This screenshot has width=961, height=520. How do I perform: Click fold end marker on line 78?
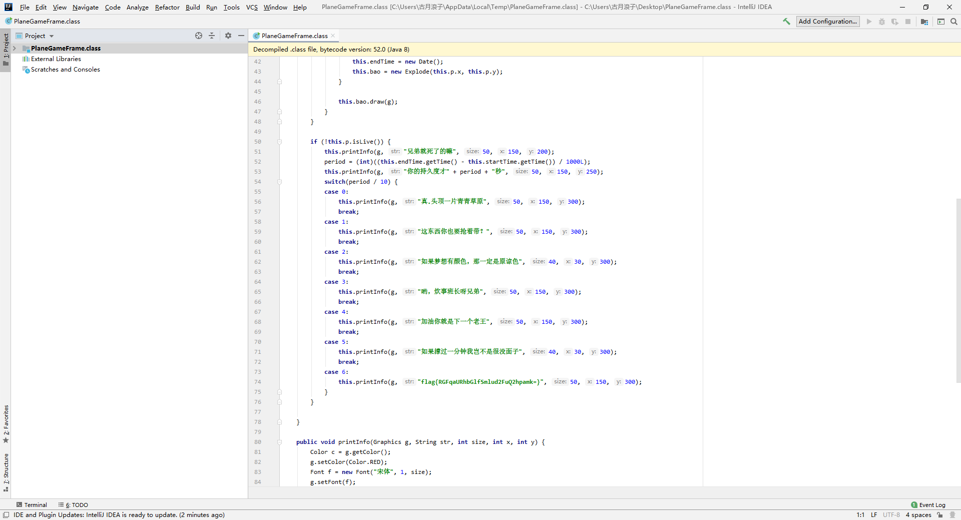click(x=280, y=422)
